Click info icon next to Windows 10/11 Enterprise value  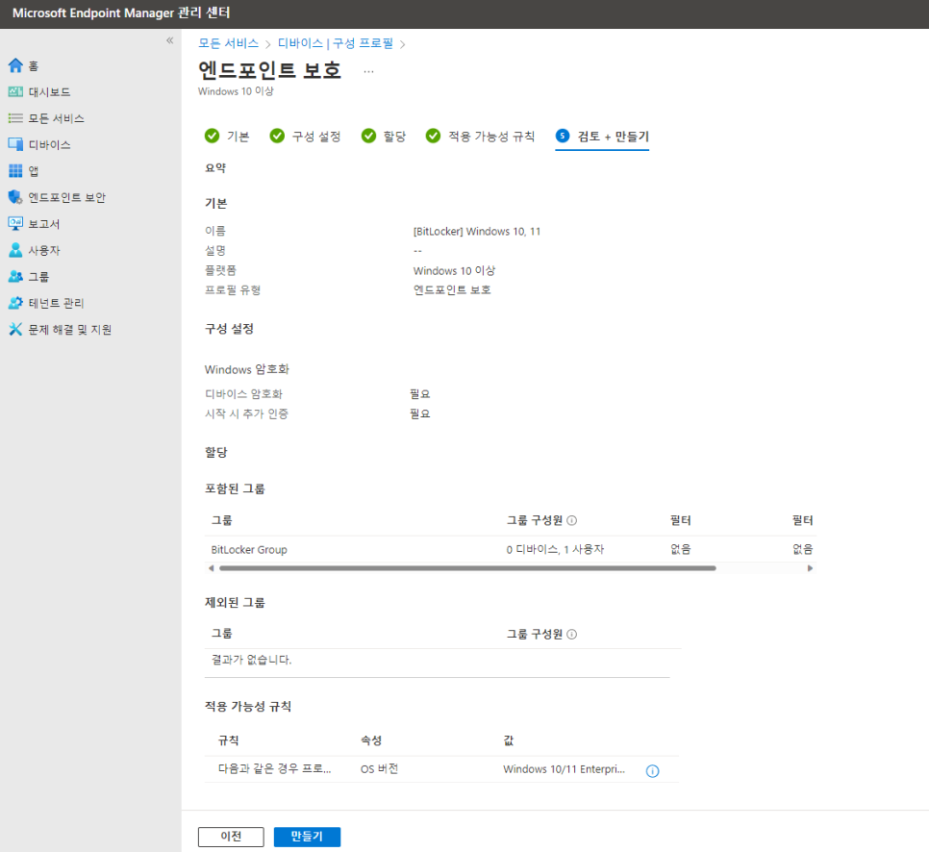(652, 770)
